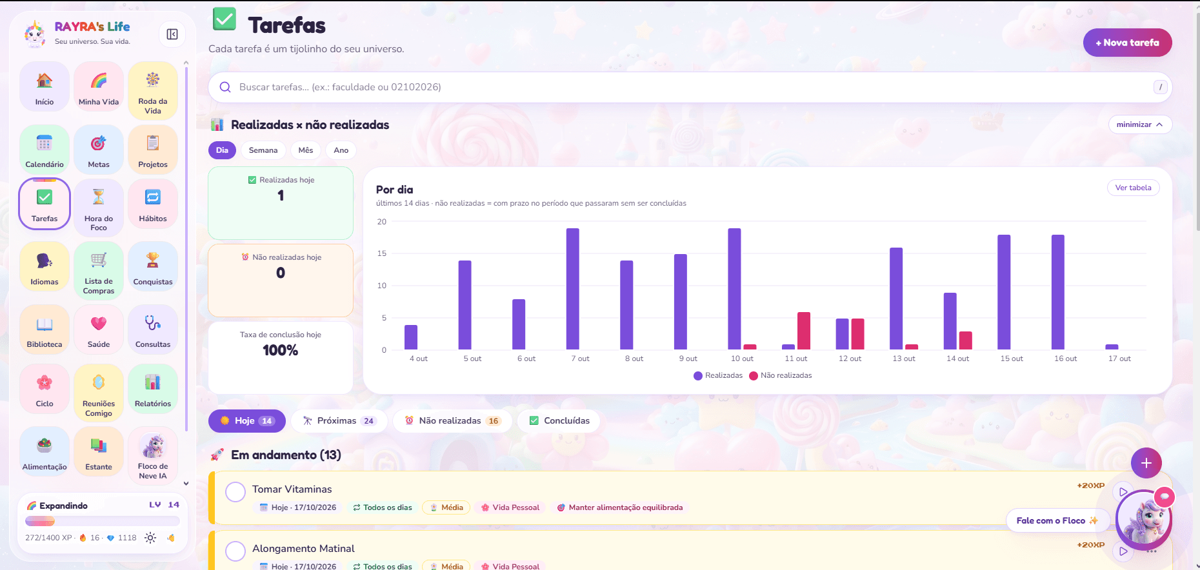Screen dimensions: 1200x570
Task: Check off Alongamento Matinal task
Action: [235, 551]
